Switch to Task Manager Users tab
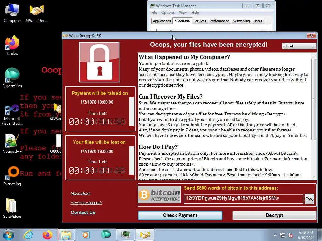Viewport: 322px width, 241px height. click(x=258, y=21)
